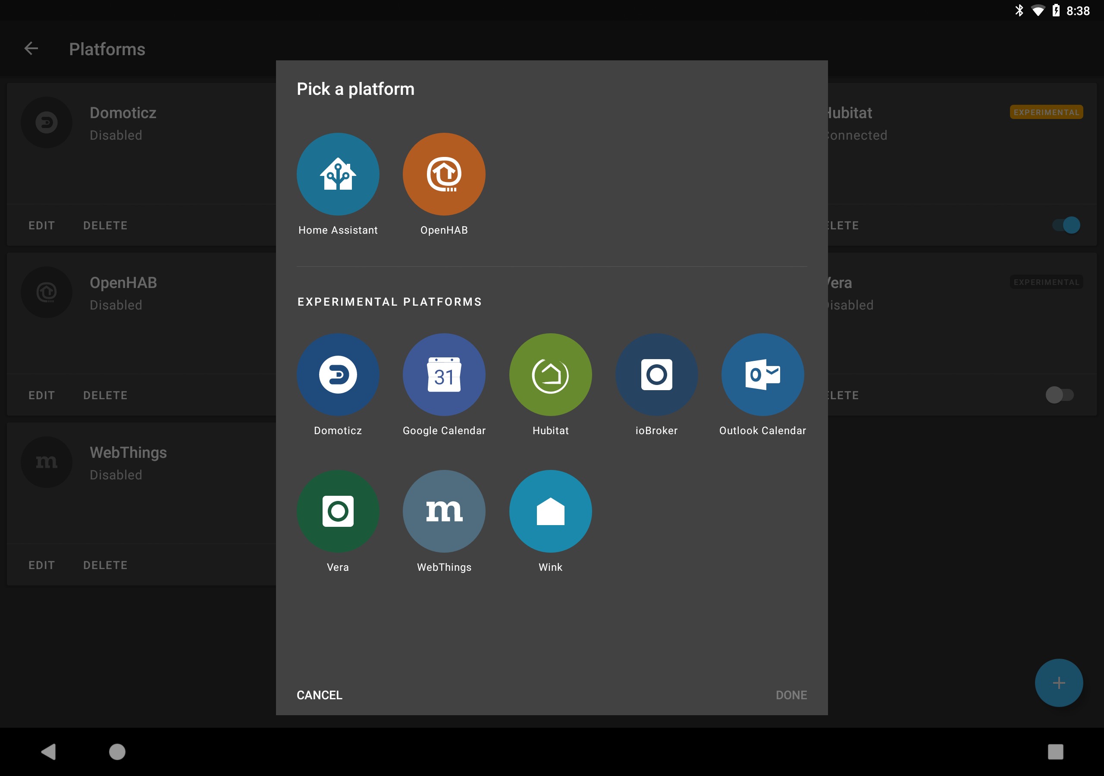Tap the Vera EXPERIMENTAL badge

(x=1046, y=282)
